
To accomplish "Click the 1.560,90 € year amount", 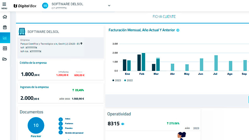I will 78,99.
